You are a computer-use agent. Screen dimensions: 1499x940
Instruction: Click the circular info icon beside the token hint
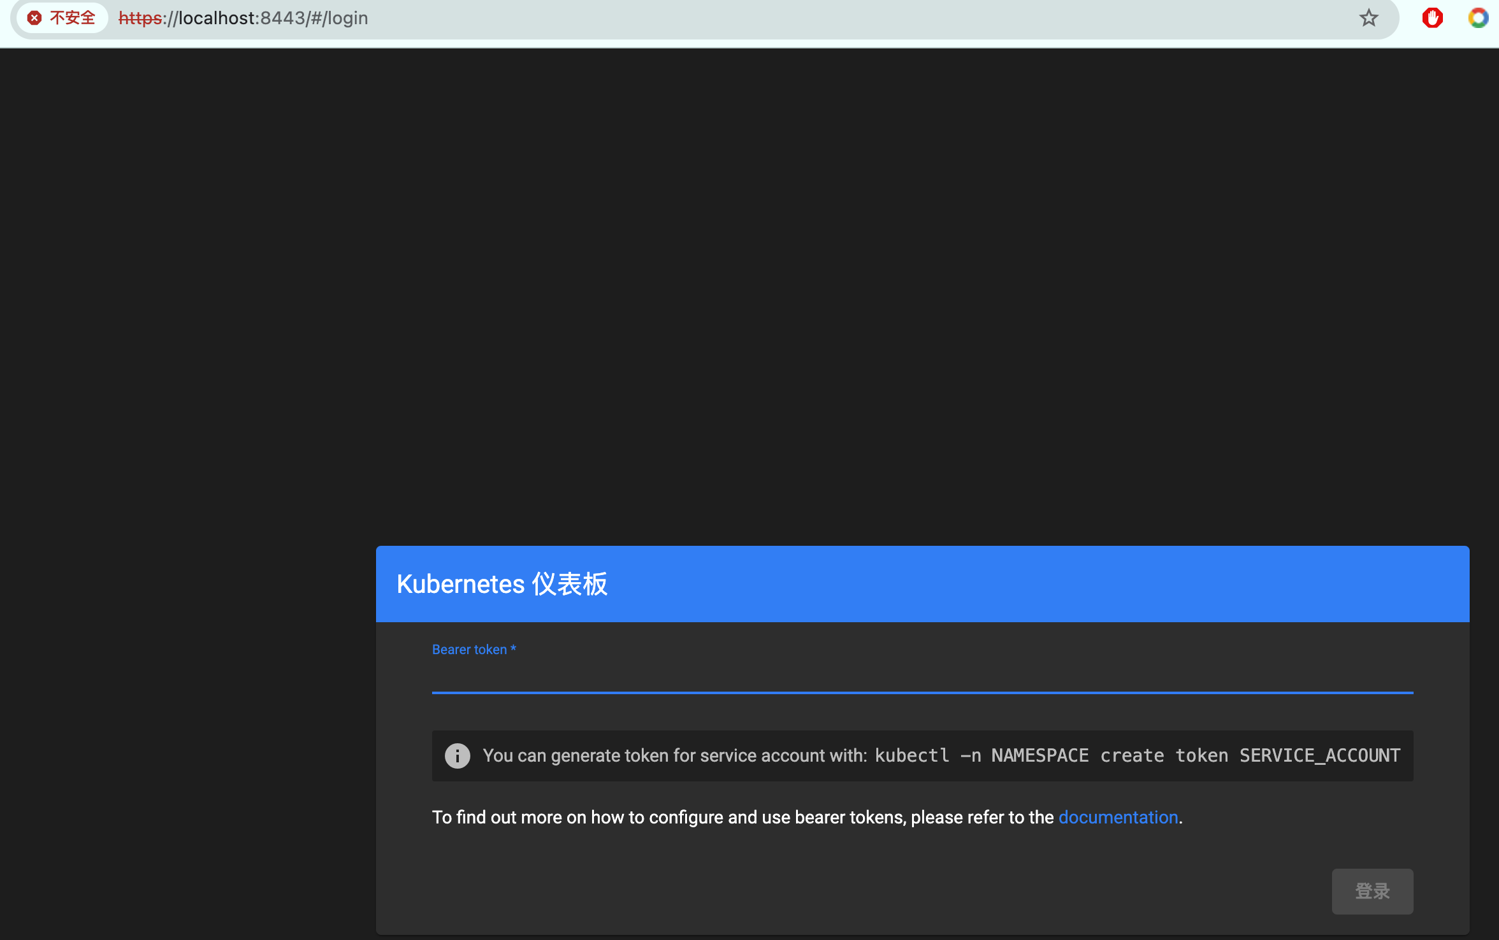point(457,756)
